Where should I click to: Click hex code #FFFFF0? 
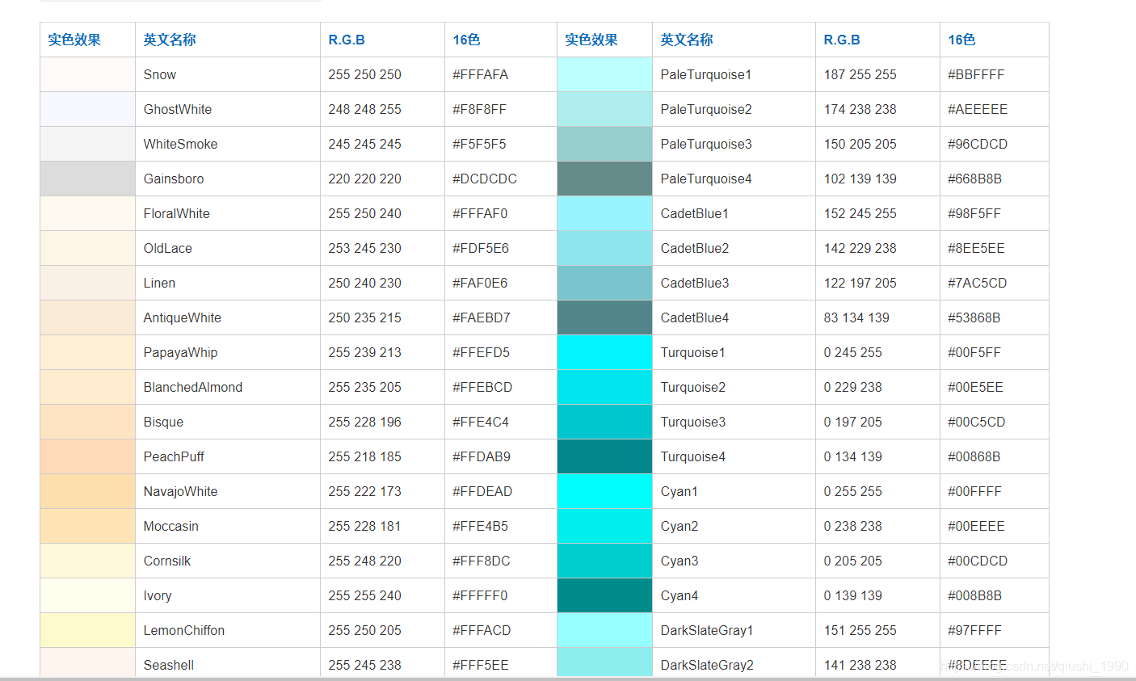pyautogui.click(x=480, y=595)
